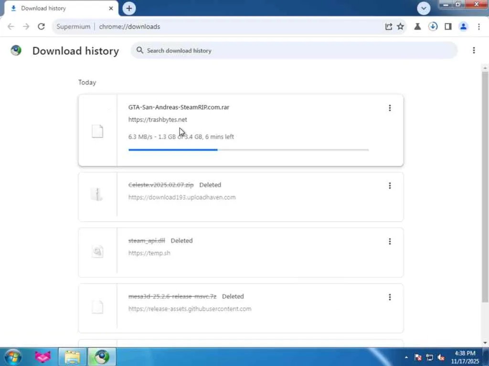Viewport: 489px width, 366px height.
Task: Click the address bar chrome://downloads
Action: pyautogui.click(x=129, y=27)
